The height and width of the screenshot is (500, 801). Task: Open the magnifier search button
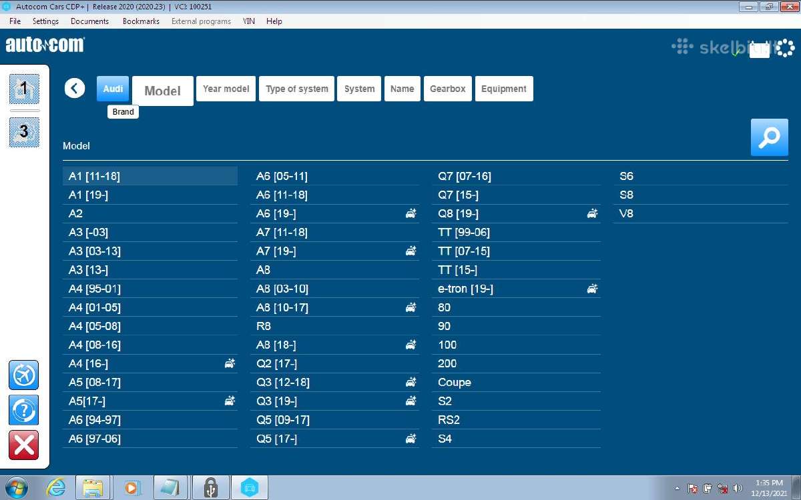click(769, 137)
